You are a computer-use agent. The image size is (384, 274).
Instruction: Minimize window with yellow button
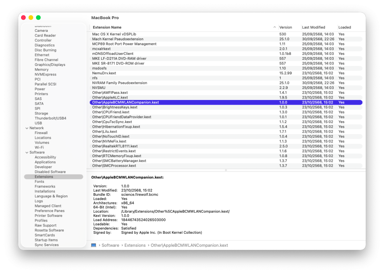coord(31,18)
